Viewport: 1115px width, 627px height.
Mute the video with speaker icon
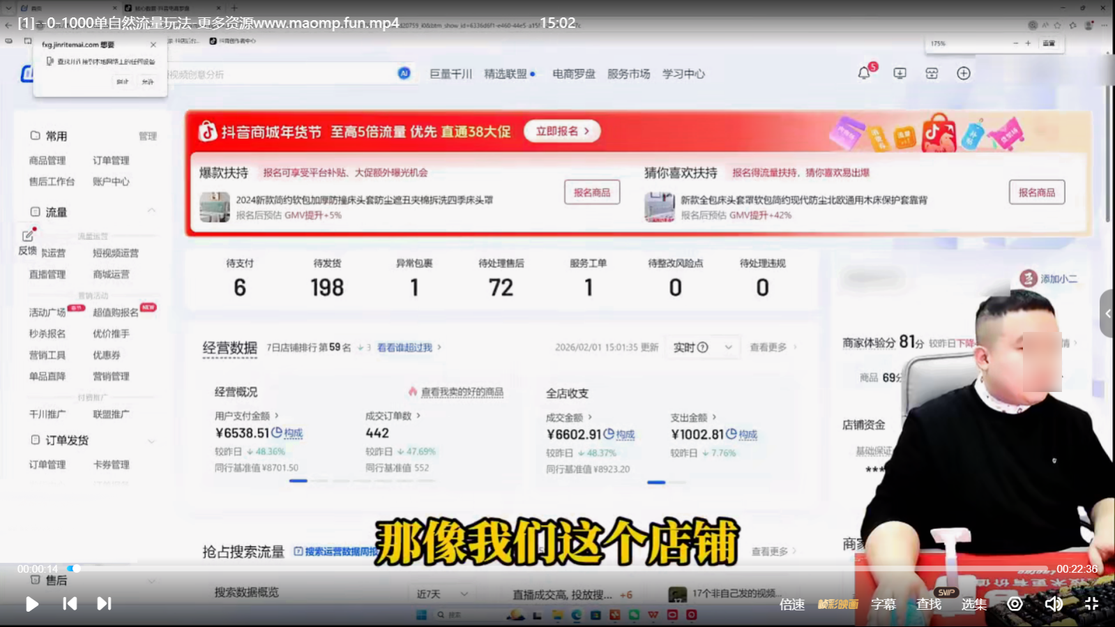click(1053, 604)
